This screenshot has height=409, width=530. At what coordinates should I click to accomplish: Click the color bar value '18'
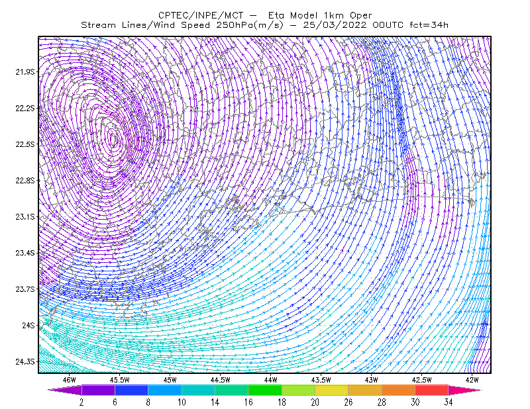282,402
